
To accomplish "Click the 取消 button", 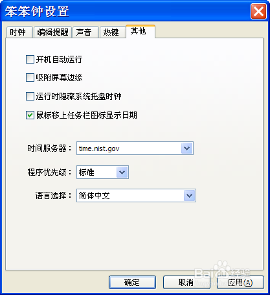I will (186, 282).
